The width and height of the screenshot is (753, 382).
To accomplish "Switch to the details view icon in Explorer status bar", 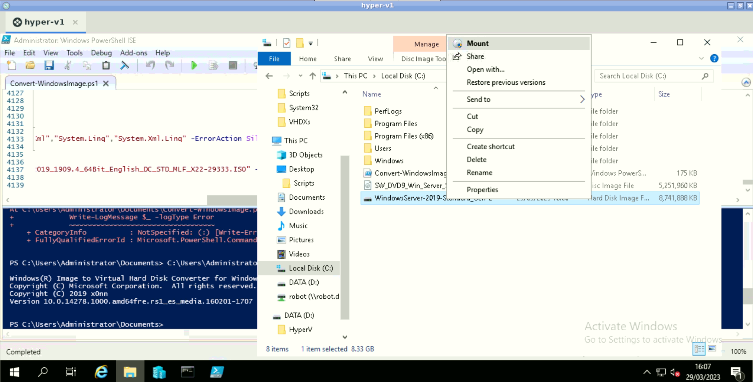I will (x=699, y=349).
